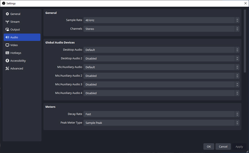Open the Mic/Auxiliary Audio 4 dropdown
The width and height of the screenshot is (249, 153).
click(162, 93)
